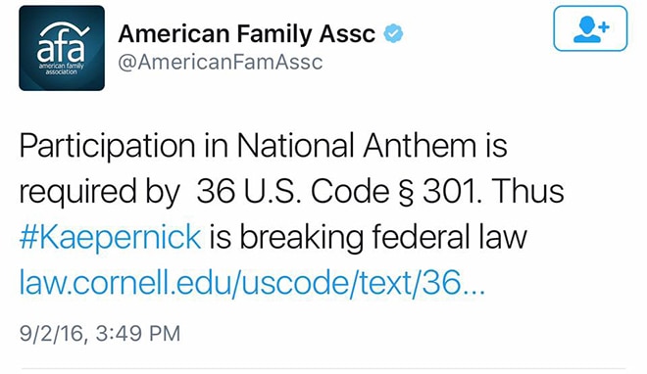Tap the 'required by' text in the tweet
Screen dimensions: 647x374
(x=99, y=193)
